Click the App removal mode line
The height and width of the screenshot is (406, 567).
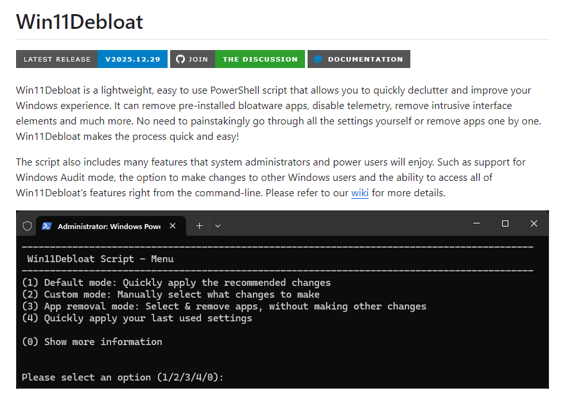(x=224, y=306)
